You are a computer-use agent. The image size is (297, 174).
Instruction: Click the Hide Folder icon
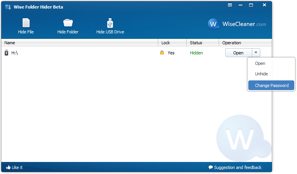[68, 23]
